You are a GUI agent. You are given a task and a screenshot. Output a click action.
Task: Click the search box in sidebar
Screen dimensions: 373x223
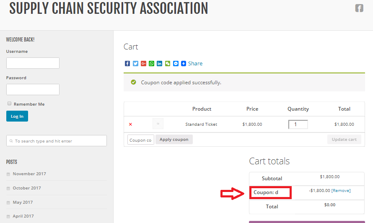57,141
